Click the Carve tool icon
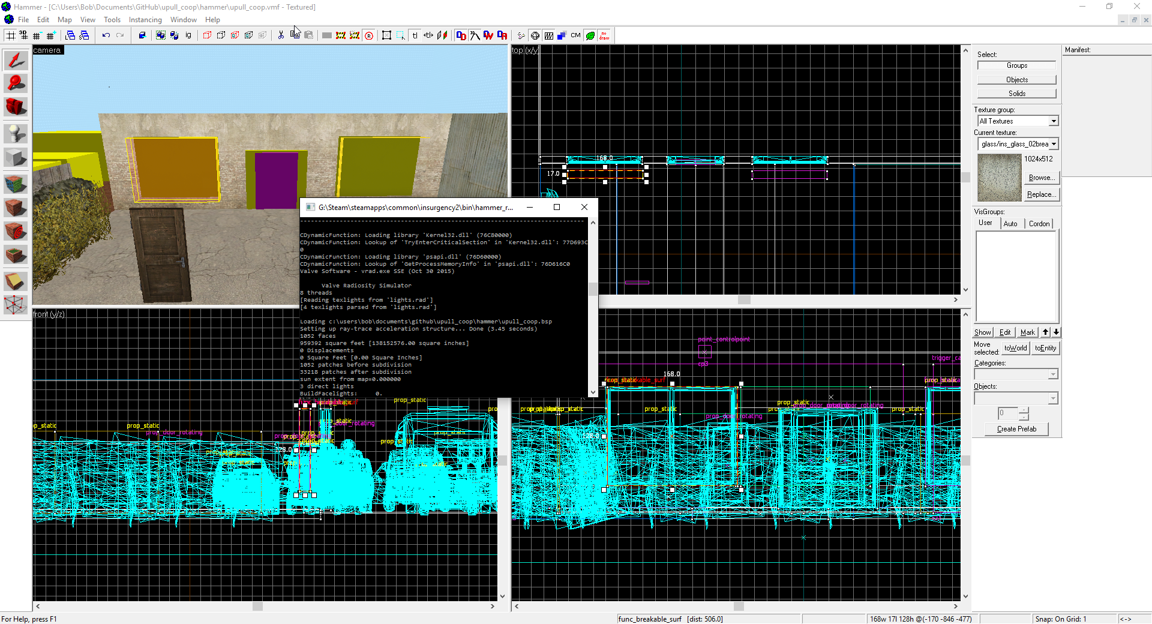Screen dimensions: 1152x624 click(x=142, y=35)
